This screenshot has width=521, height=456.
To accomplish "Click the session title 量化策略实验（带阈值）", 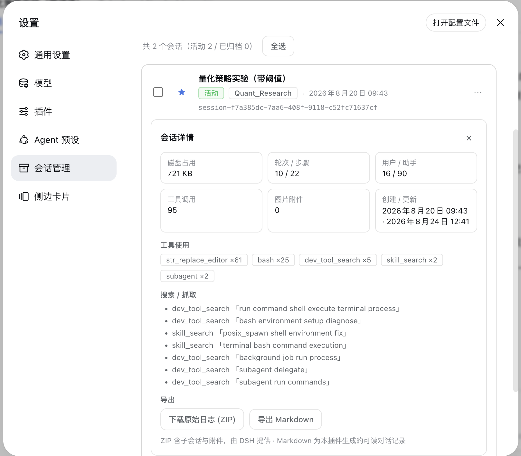I will pos(242,78).
